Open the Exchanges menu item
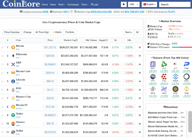Screen dimensions: 192x138 click(73, 4)
